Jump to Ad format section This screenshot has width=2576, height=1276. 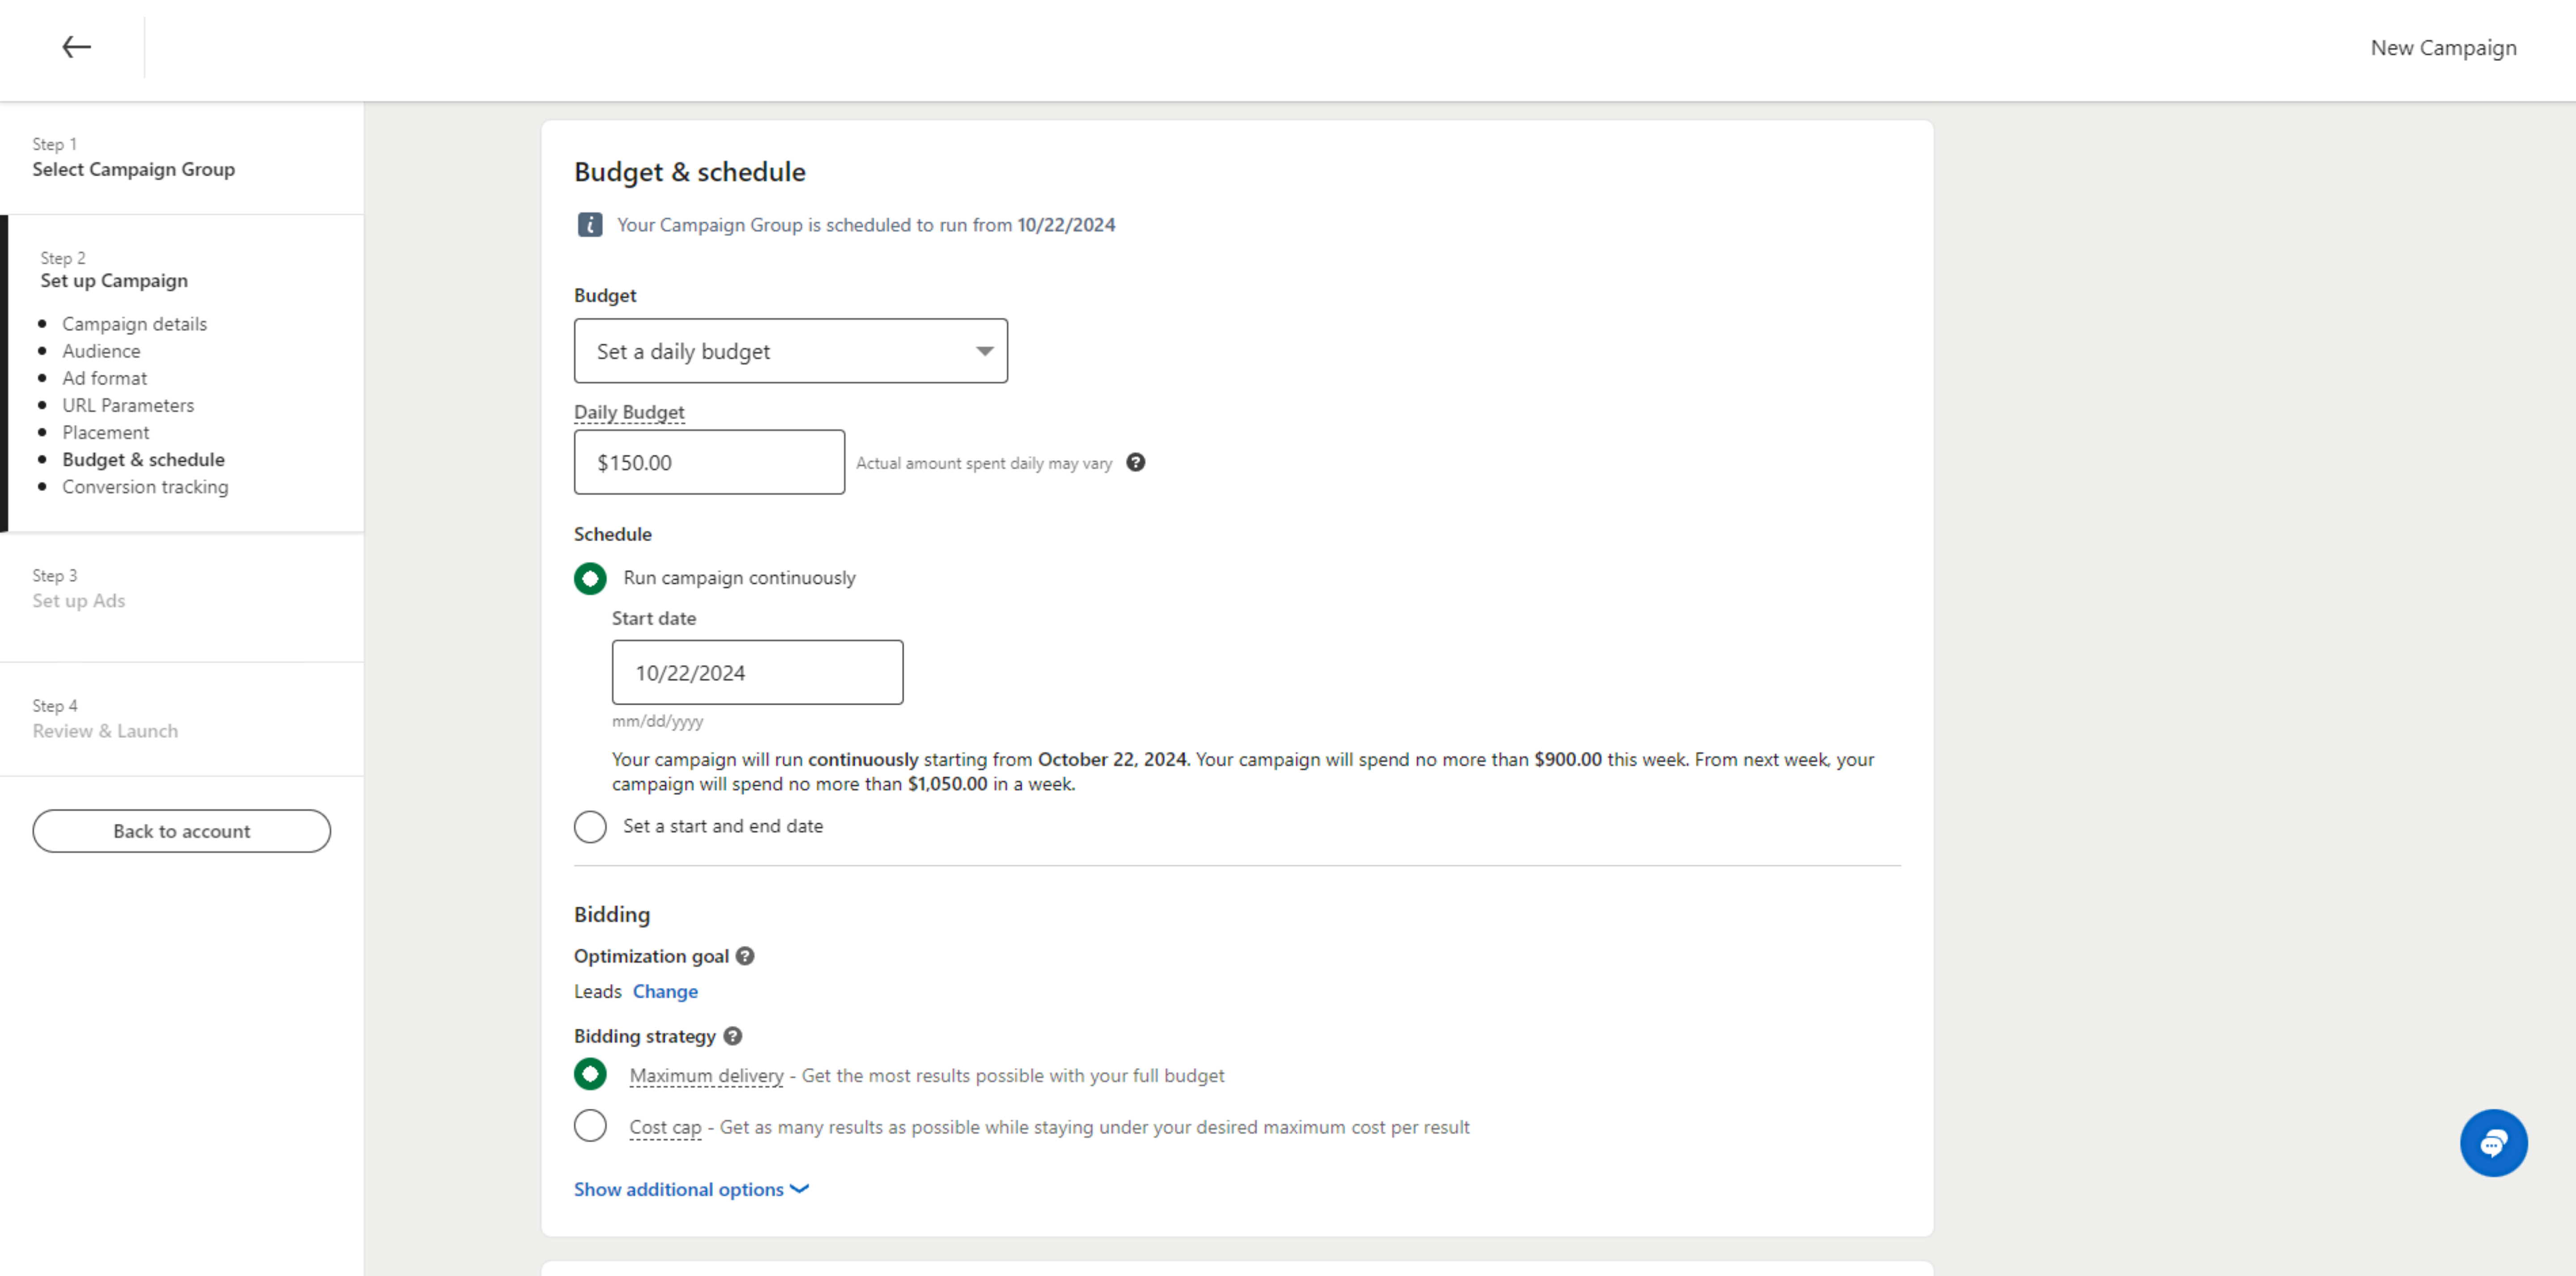coord(104,378)
